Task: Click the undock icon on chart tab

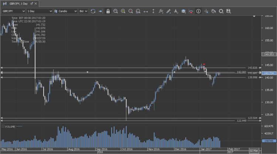Action: pos(32,4)
